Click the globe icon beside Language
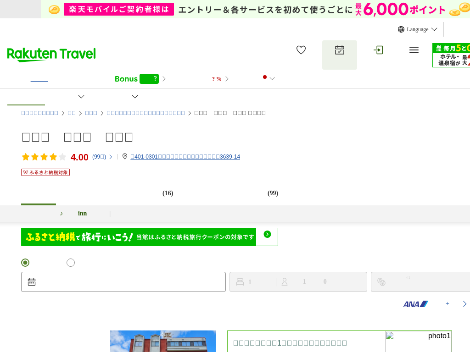The image size is (470, 352). (401, 29)
